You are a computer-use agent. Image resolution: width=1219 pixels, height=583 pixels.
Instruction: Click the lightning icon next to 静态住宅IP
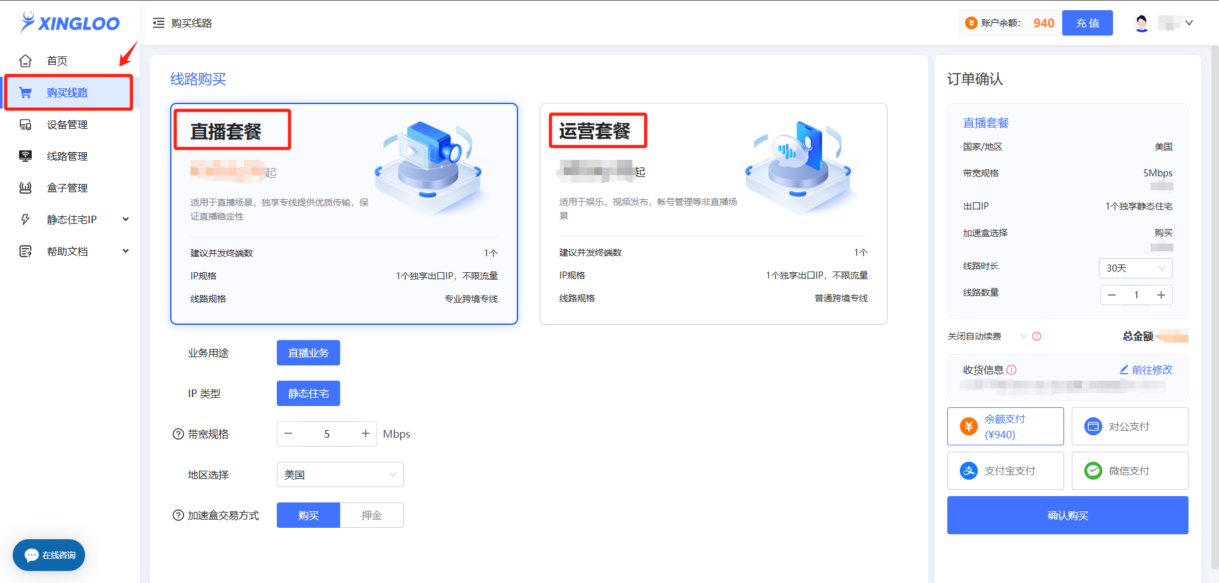[x=25, y=219]
